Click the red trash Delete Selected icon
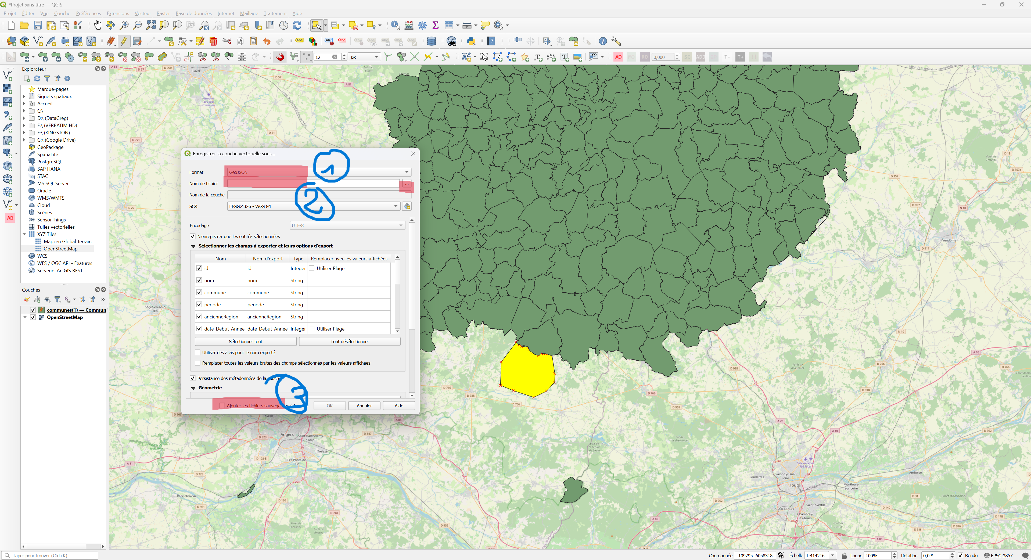The height and width of the screenshot is (560, 1031). [x=213, y=41]
